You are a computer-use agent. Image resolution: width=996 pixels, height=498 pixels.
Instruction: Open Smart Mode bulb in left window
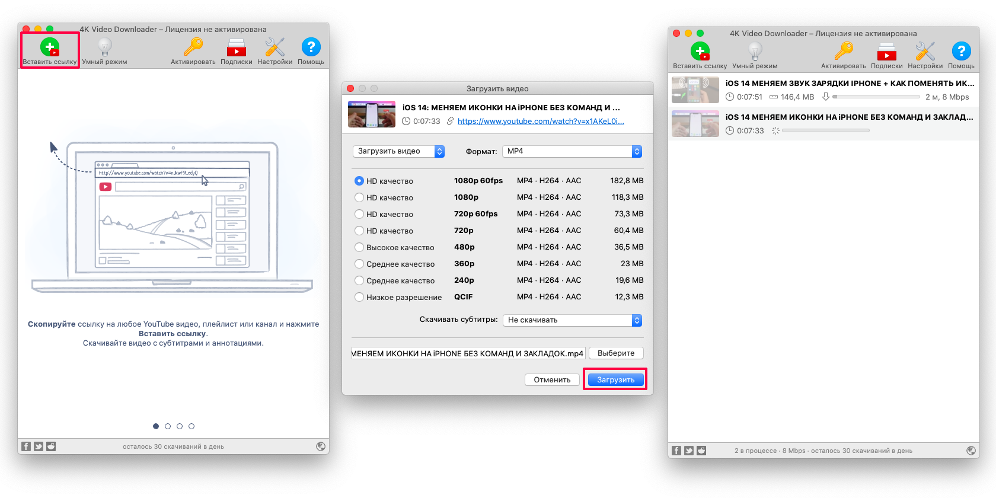click(105, 47)
